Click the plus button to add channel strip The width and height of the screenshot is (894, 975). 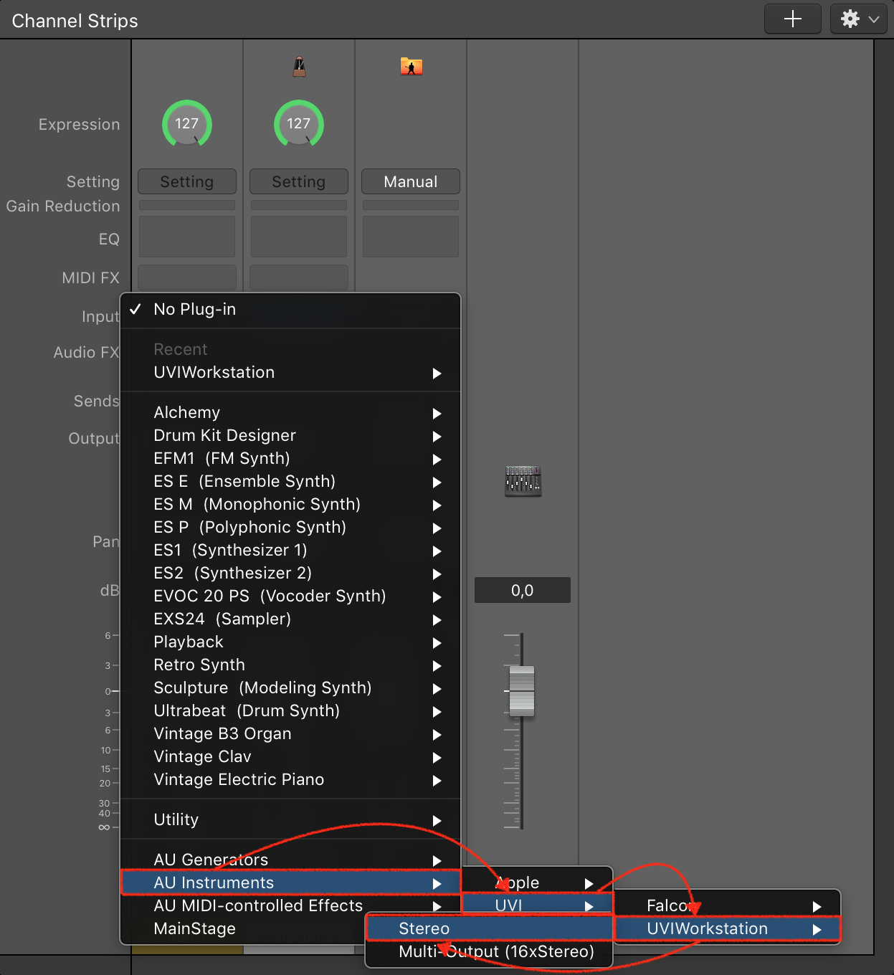pos(792,19)
